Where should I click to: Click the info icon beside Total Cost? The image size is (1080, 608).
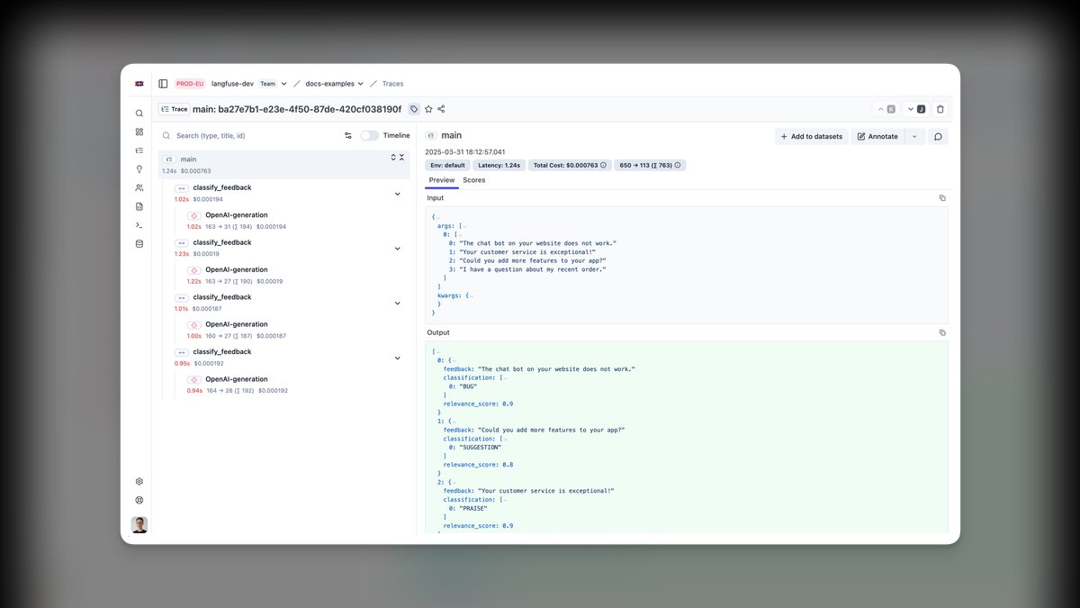pyautogui.click(x=603, y=166)
